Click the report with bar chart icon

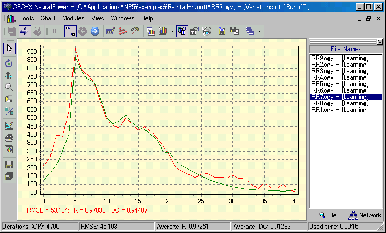click(x=150, y=31)
